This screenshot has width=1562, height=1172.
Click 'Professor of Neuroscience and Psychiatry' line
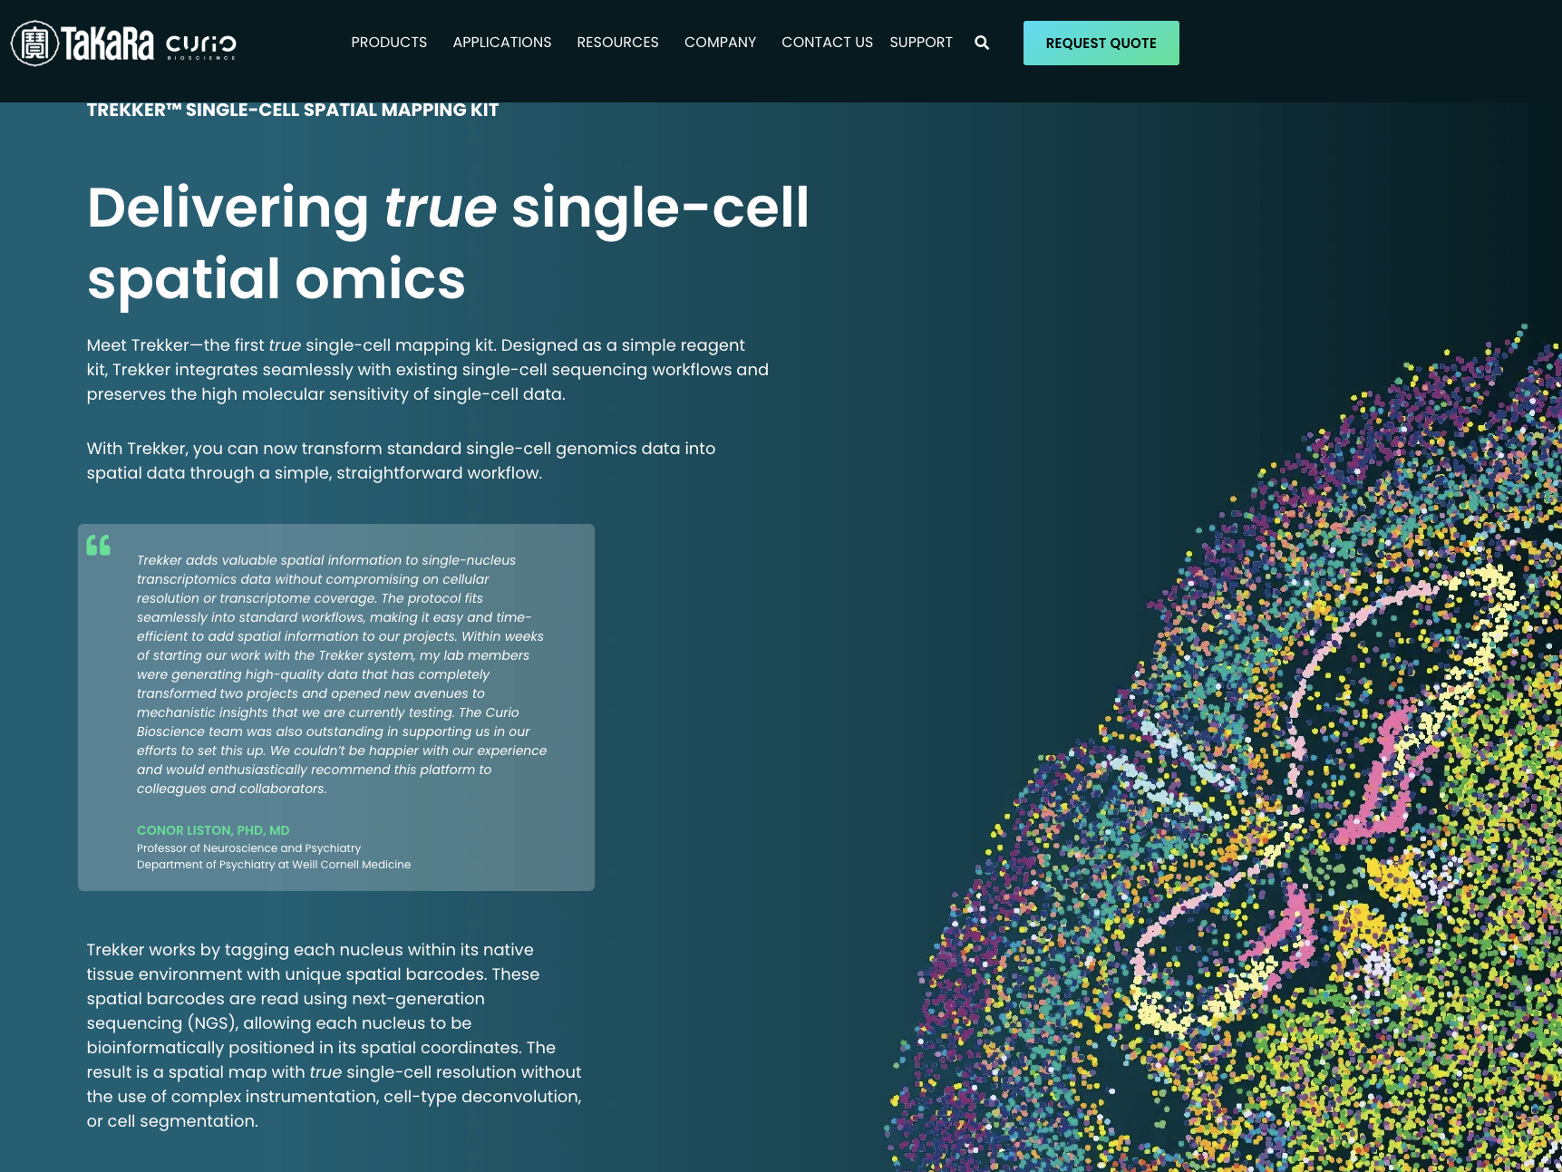248,848
